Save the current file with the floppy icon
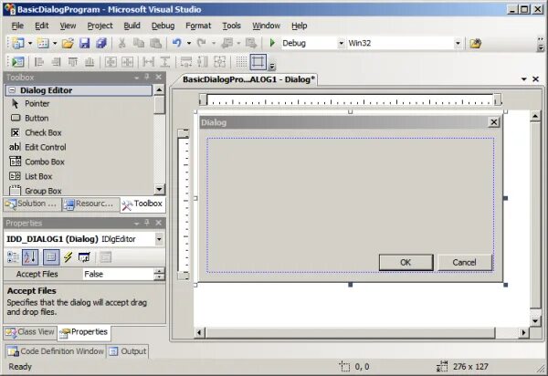This screenshot has width=548, height=376. pos(85,43)
